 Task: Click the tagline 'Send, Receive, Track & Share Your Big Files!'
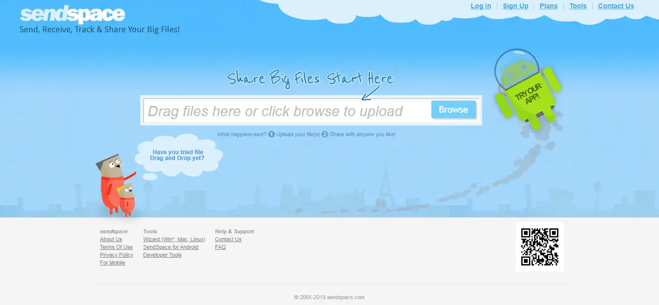[100, 29]
